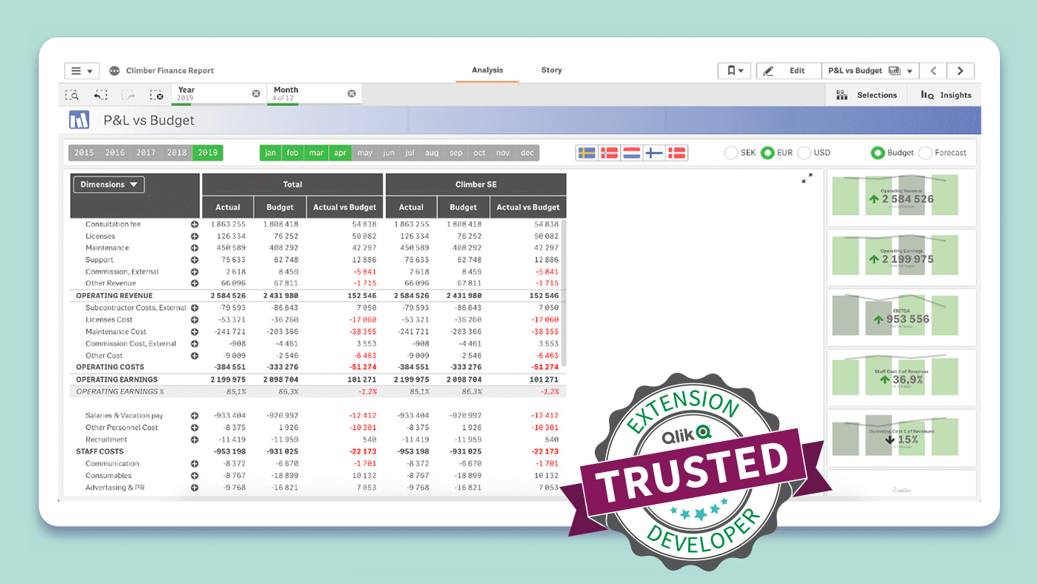
Task: Expand the Maintenance Cost row
Action: [x=195, y=331]
